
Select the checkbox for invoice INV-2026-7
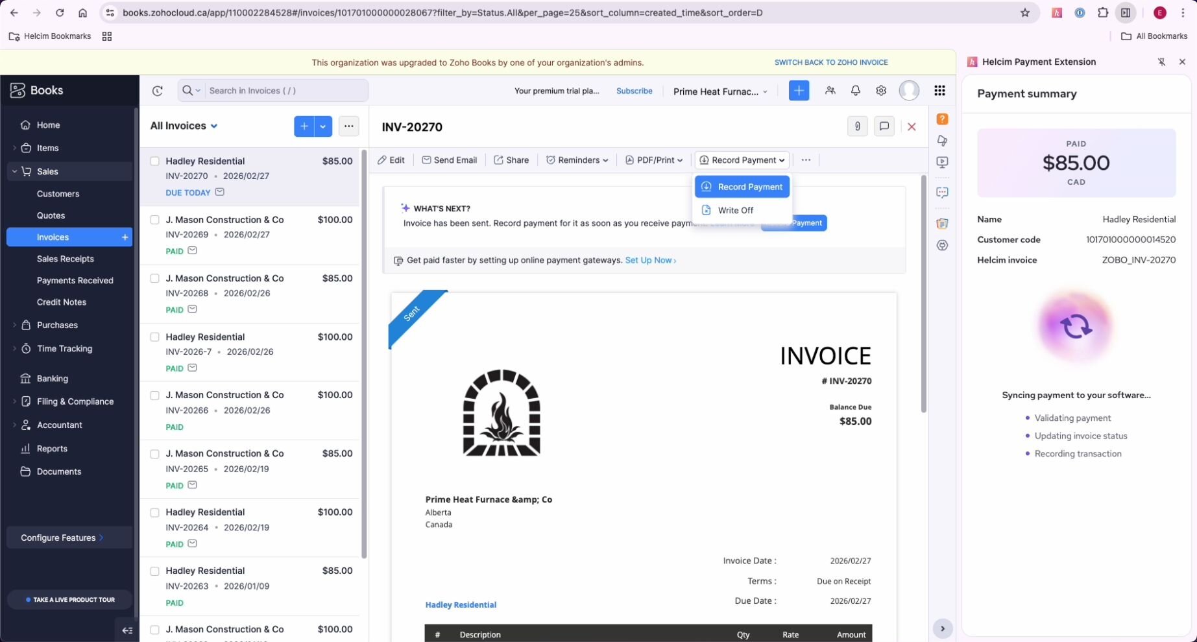click(154, 337)
